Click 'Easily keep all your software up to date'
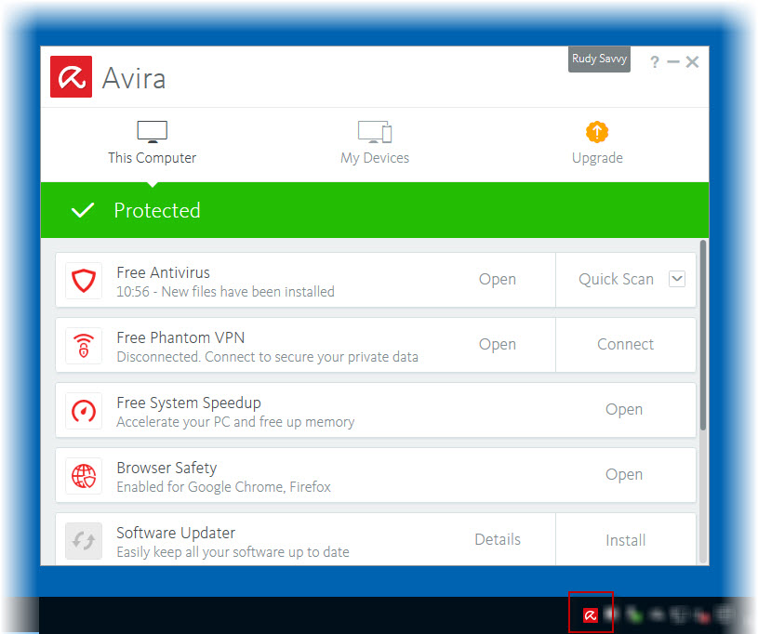Image resolution: width=758 pixels, height=634 pixels. point(233,552)
